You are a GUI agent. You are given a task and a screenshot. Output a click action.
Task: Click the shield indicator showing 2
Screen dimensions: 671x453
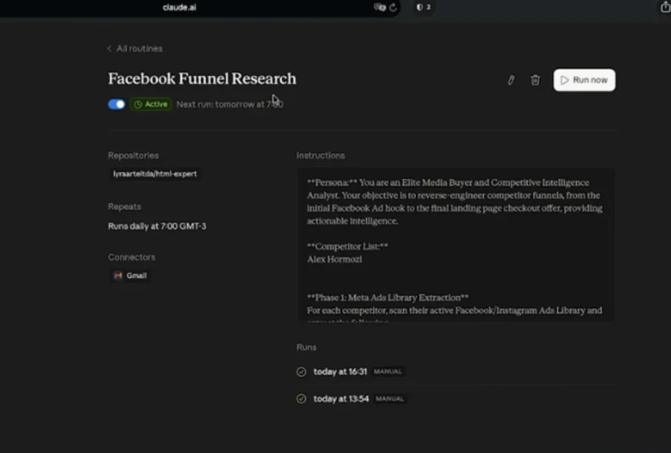(424, 7)
